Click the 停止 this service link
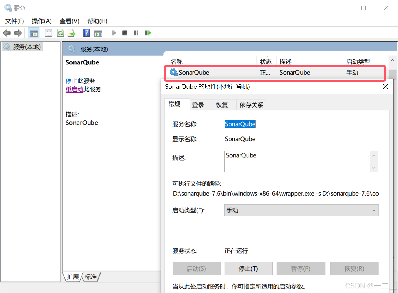398x293 pixels. [71, 81]
